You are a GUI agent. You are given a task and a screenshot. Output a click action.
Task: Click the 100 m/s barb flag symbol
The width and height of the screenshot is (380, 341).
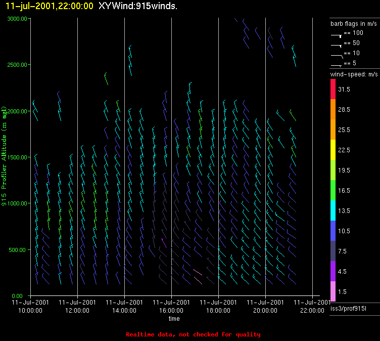337,35
